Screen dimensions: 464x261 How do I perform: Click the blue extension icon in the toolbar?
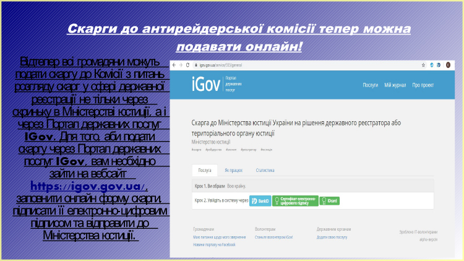[x=431, y=65]
